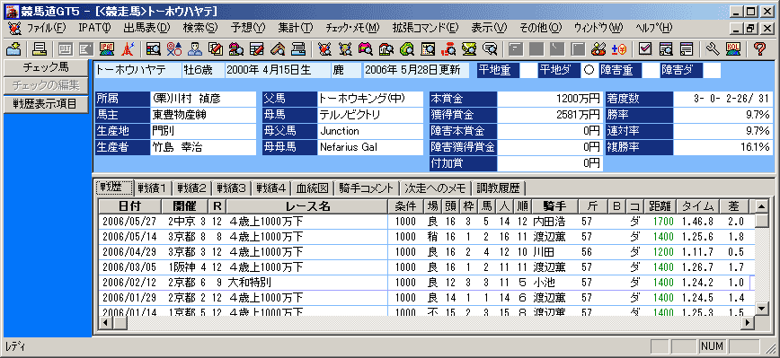Sort by the 日付 column header

tap(130, 206)
